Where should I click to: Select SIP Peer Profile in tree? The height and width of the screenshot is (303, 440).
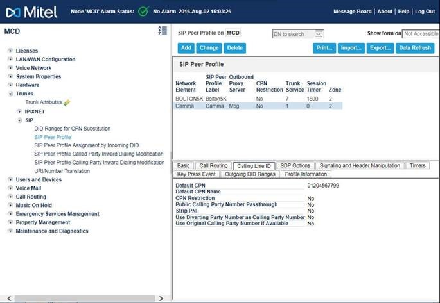tap(53, 137)
